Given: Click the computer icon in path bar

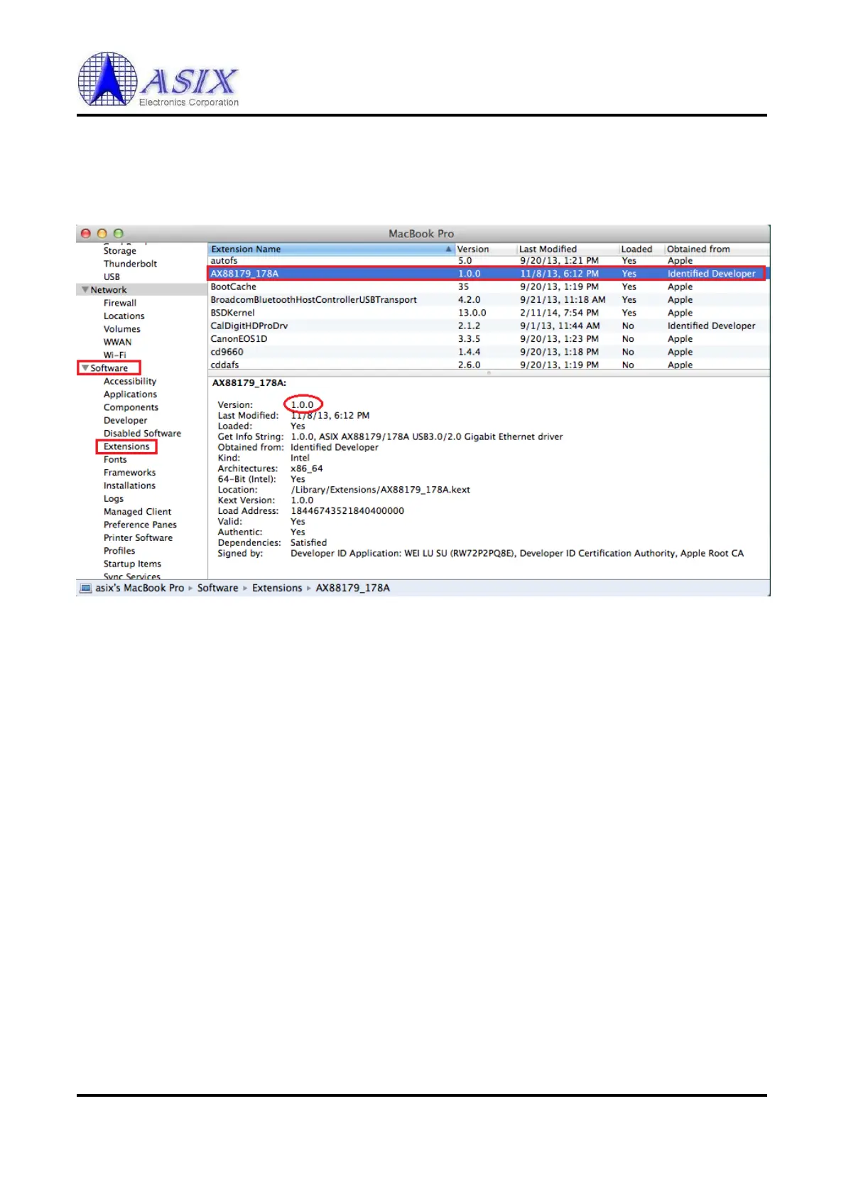Looking at the screenshot, I should [86, 589].
